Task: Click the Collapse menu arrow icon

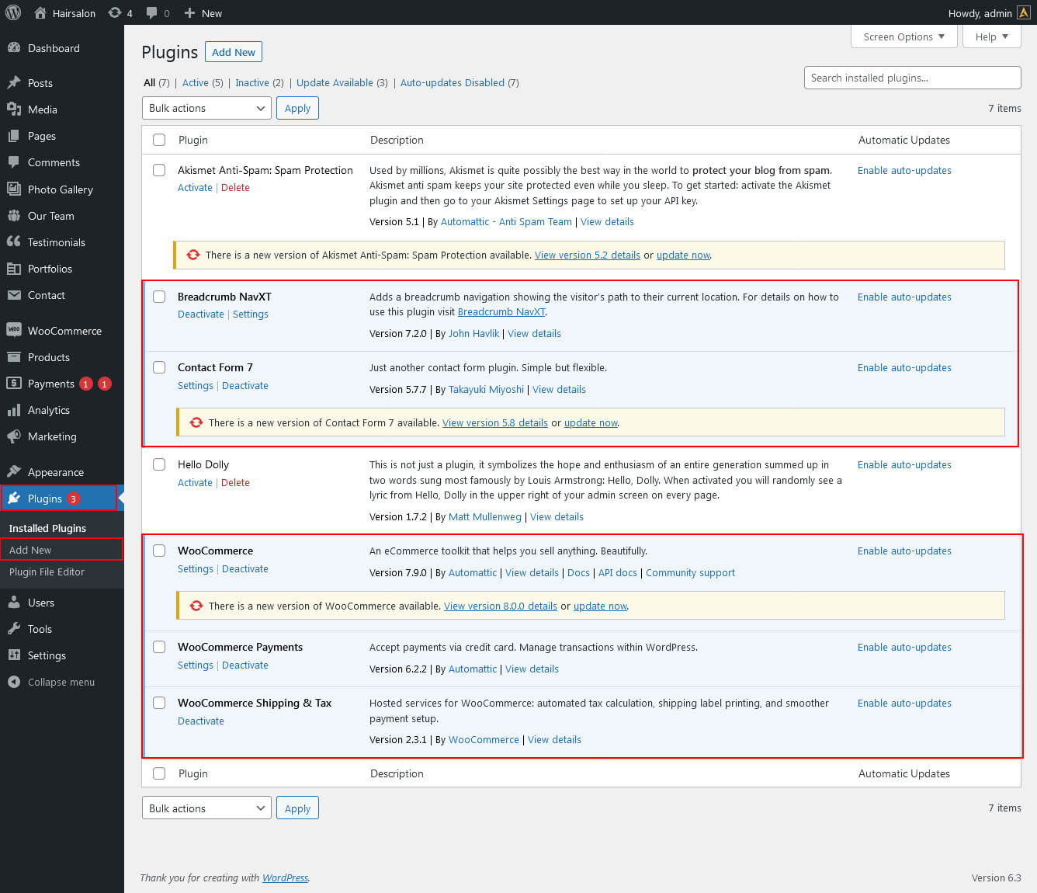Action: (x=14, y=682)
